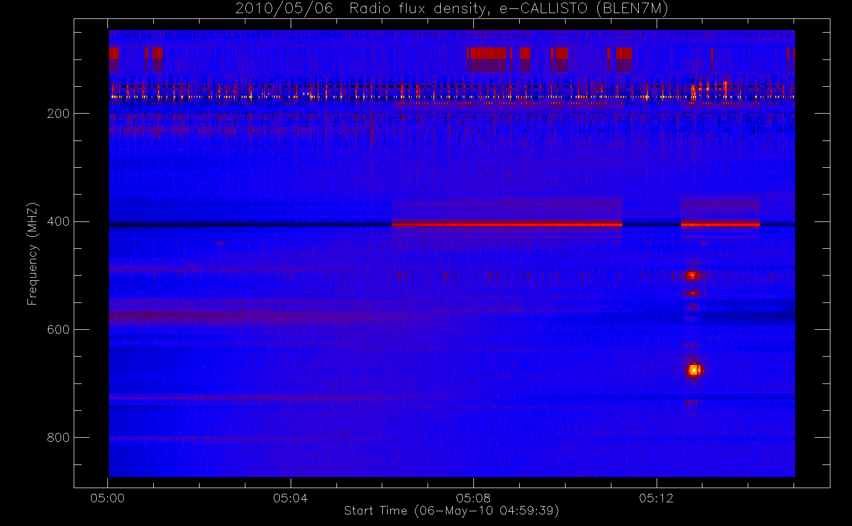Click the plot title '2010/05/06 Radio flux density, e-CALLISTO (BLEN7M)'
Viewport: 852px width, 526px height.
(x=452, y=8)
